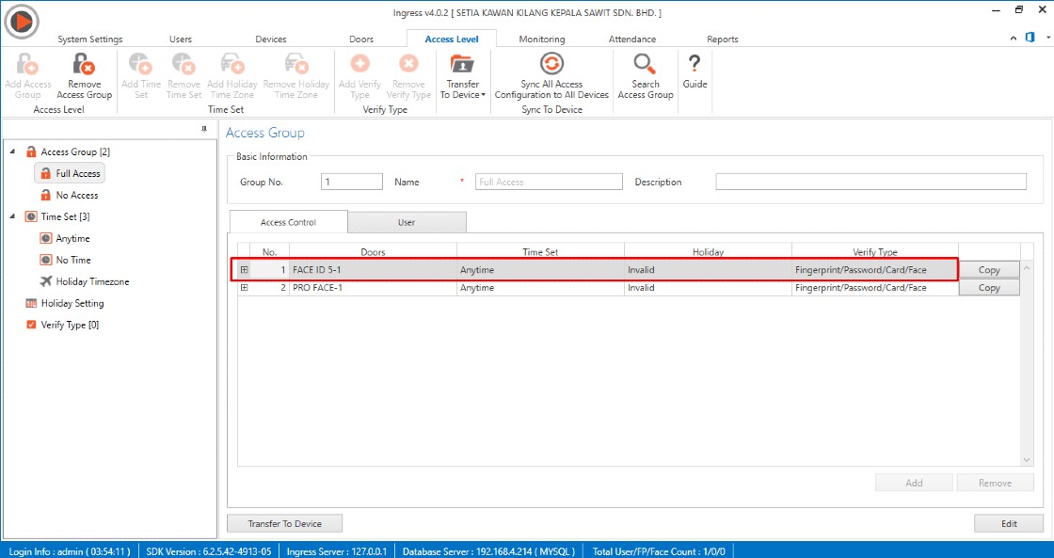Click Database Server status bar entry

click(x=488, y=551)
